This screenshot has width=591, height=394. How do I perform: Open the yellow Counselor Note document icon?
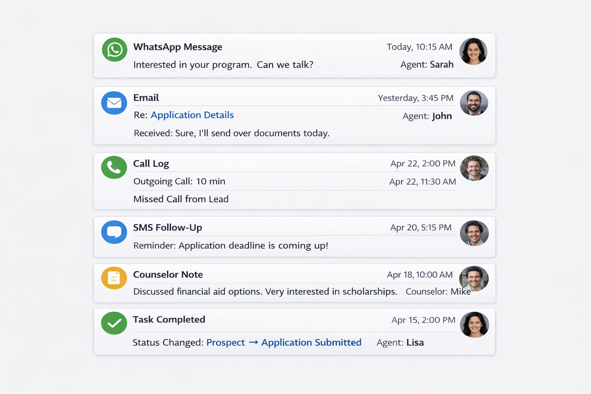tap(114, 277)
